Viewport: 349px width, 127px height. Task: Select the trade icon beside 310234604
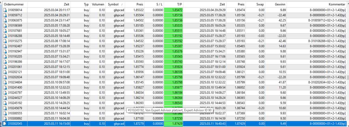click(x=5, y=82)
